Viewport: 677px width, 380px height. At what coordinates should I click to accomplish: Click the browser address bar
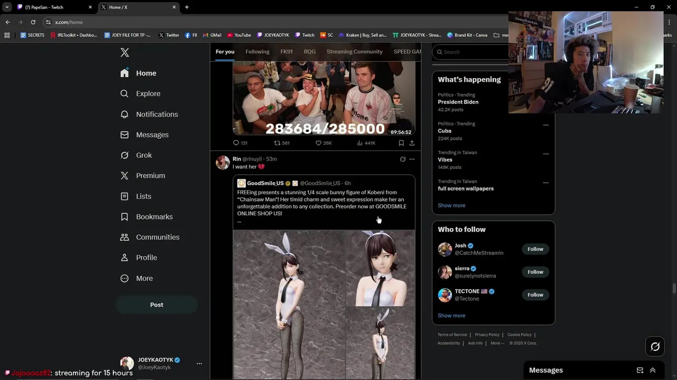point(275,22)
